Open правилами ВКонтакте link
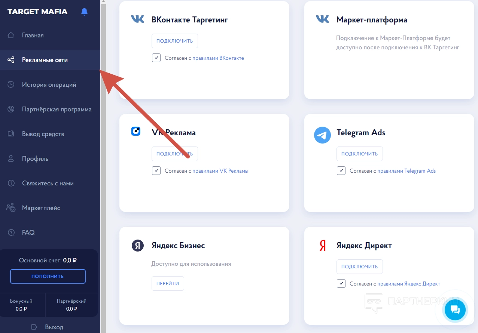Image resolution: width=478 pixels, height=333 pixels. pyautogui.click(x=218, y=58)
